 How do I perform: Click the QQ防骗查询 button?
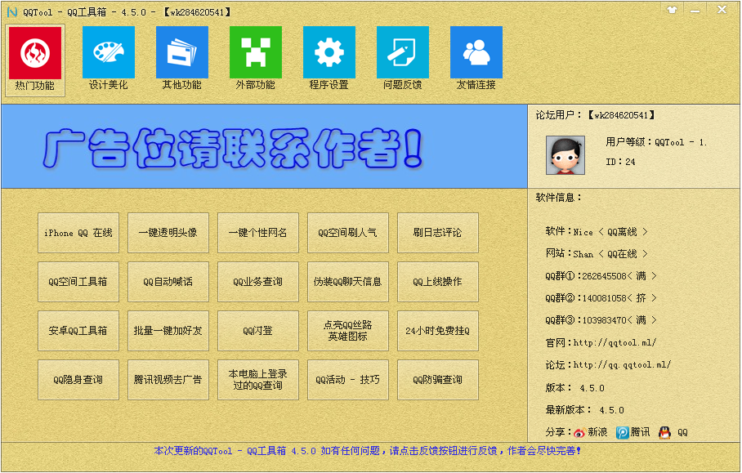point(438,380)
